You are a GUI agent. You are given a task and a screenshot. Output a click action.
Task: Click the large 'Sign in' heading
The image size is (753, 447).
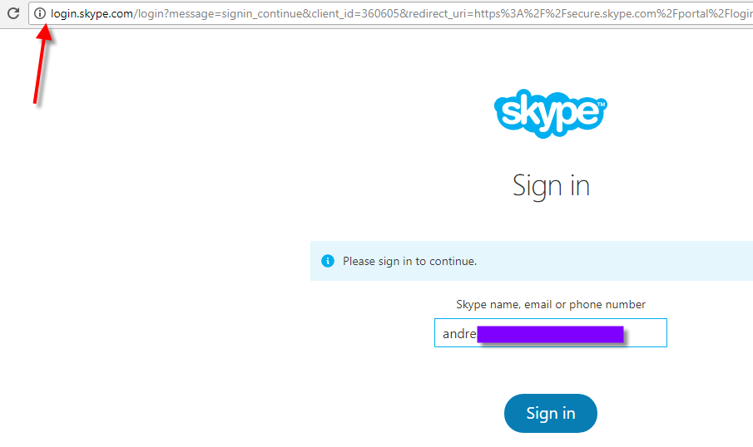click(x=551, y=185)
